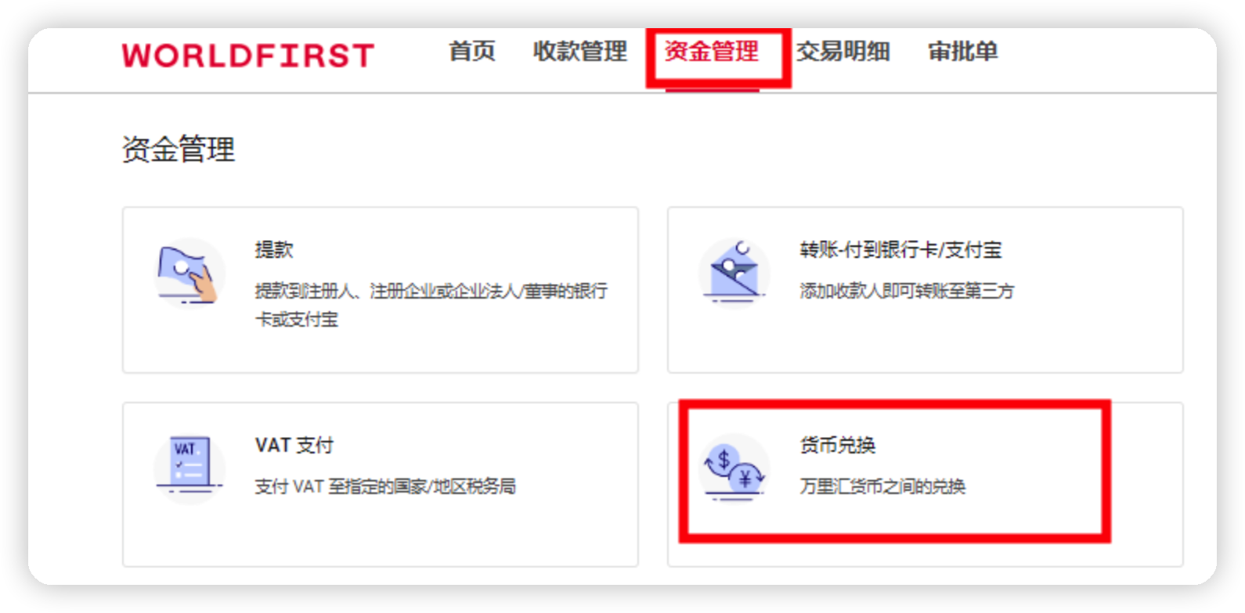Screen dimensions: 1245x613
Task: Click the 添加收款人即可转账至第三方 description
Action: click(907, 291)
